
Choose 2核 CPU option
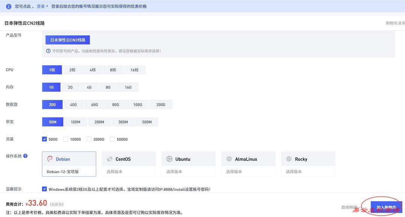[x=72, y=70]
